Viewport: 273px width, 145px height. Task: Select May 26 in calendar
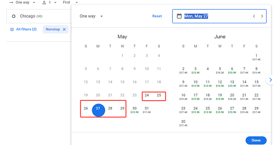click(86, 108)
